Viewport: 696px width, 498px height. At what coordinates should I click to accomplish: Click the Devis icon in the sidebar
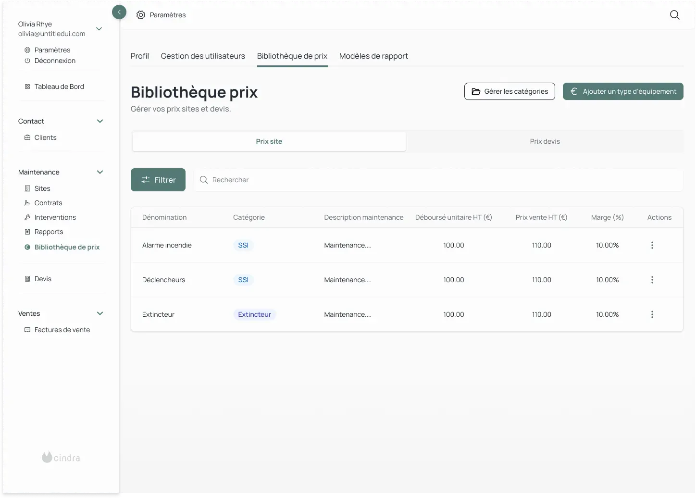pos(27,279)
